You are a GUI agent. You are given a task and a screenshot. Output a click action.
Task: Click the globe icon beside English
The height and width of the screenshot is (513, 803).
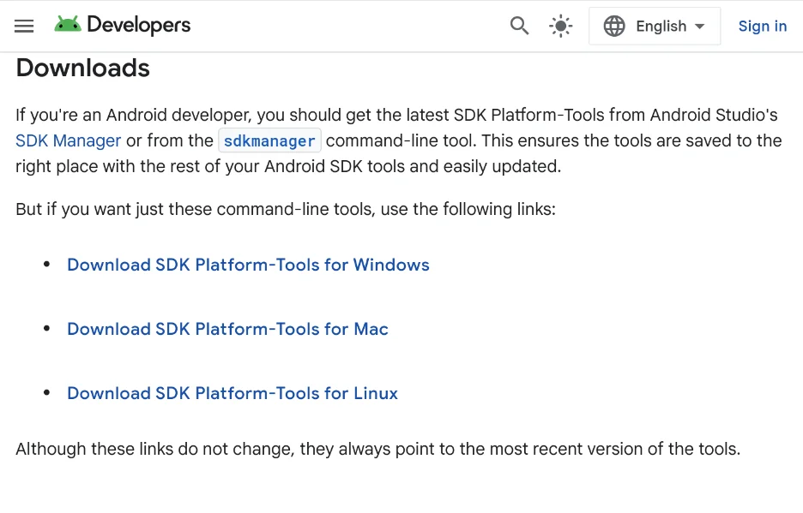click(614, 26)
